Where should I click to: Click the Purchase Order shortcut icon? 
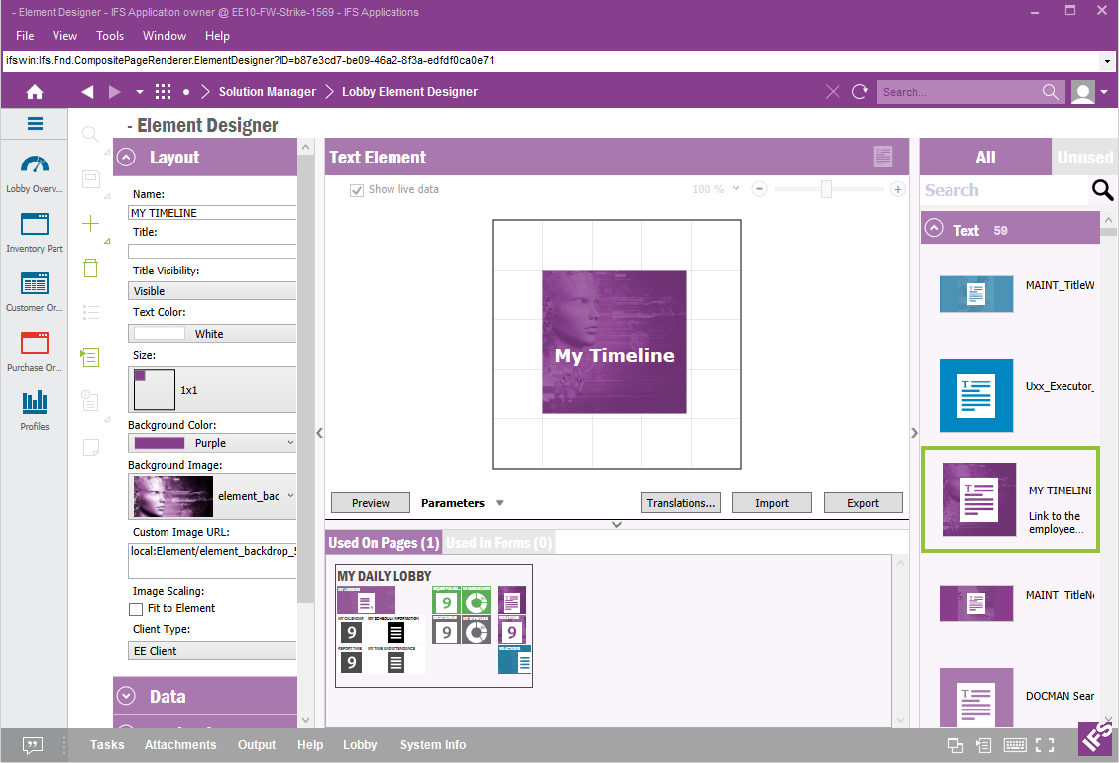pos(35,343)
